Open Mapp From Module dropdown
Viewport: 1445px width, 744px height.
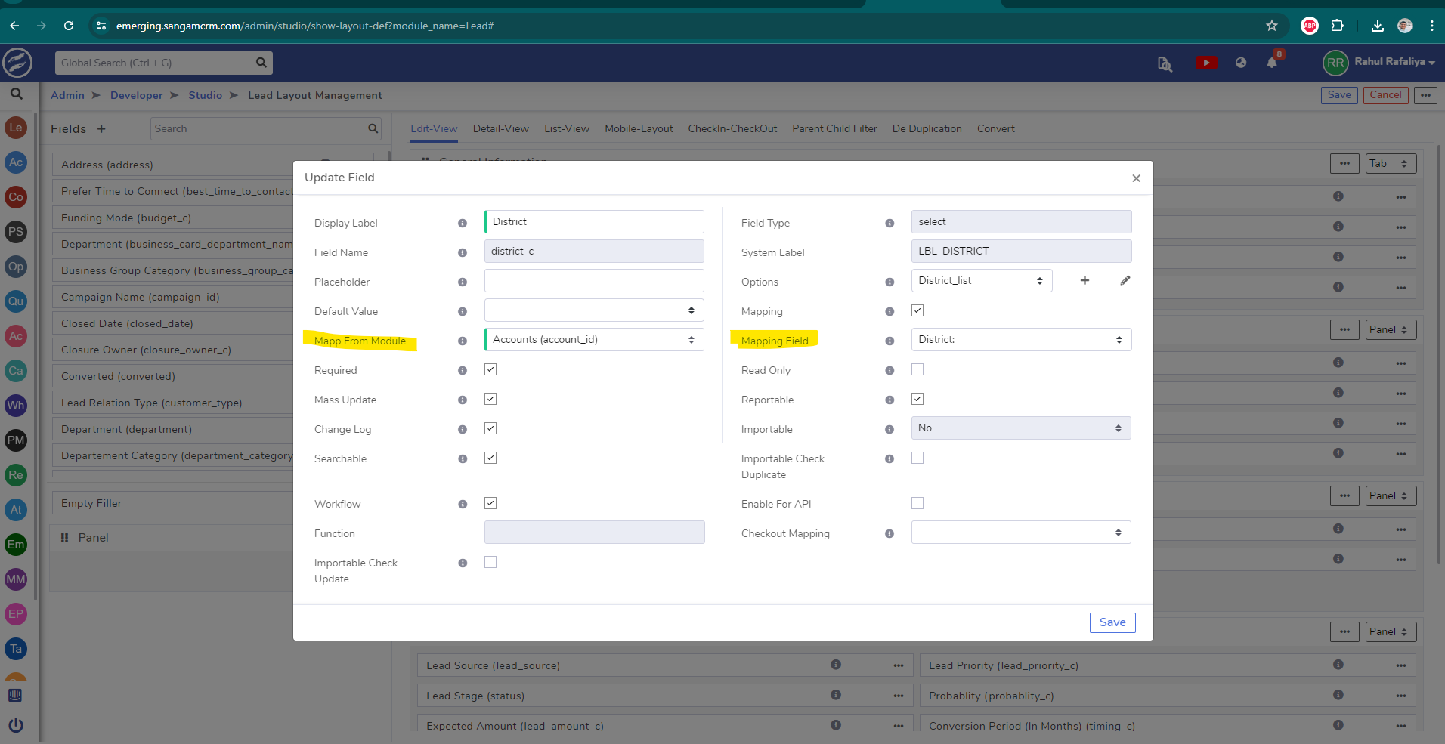coord(594,340)
